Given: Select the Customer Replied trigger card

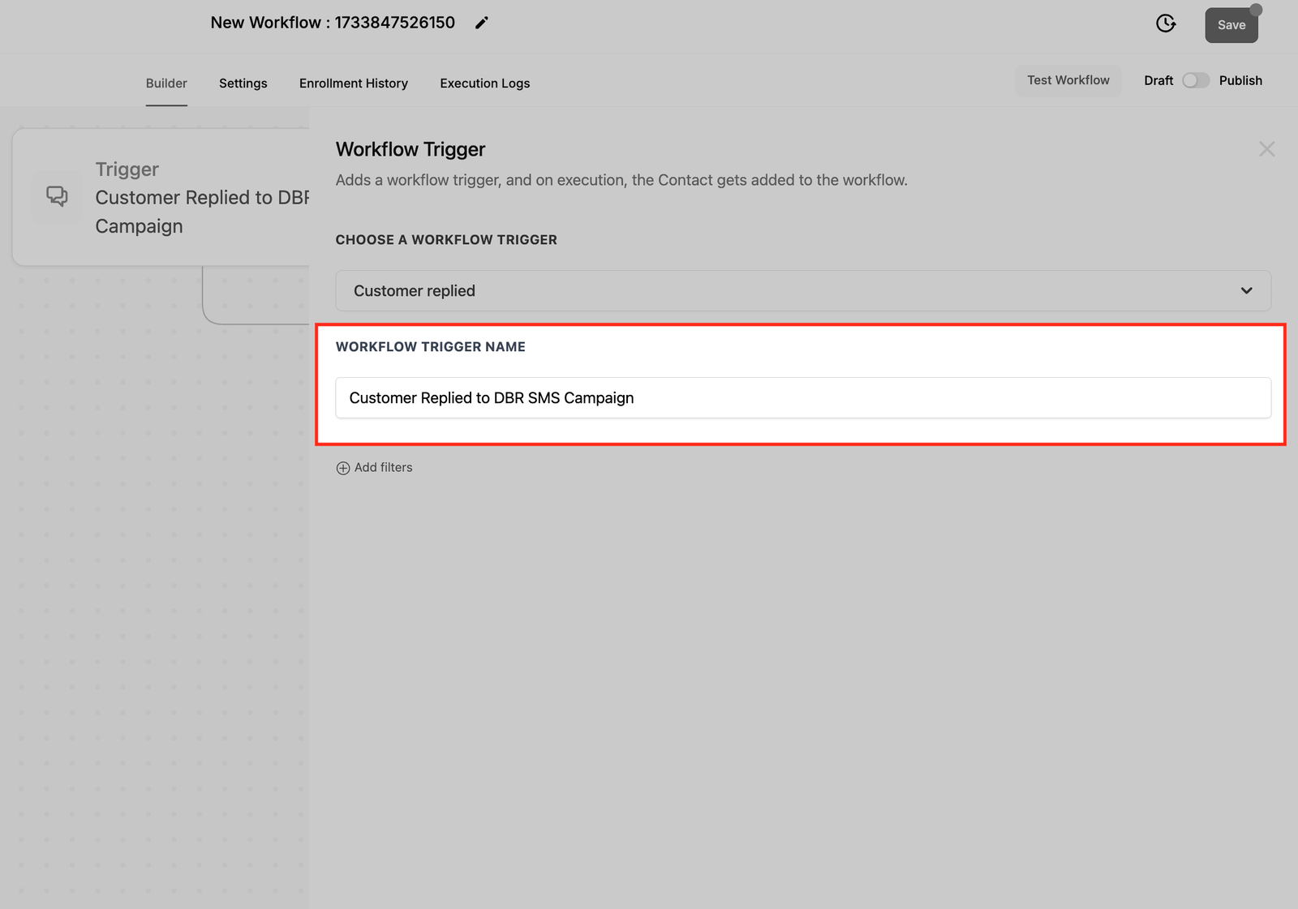Looking at the screenshot, I should pyautogui.click(x=195, y=198).
